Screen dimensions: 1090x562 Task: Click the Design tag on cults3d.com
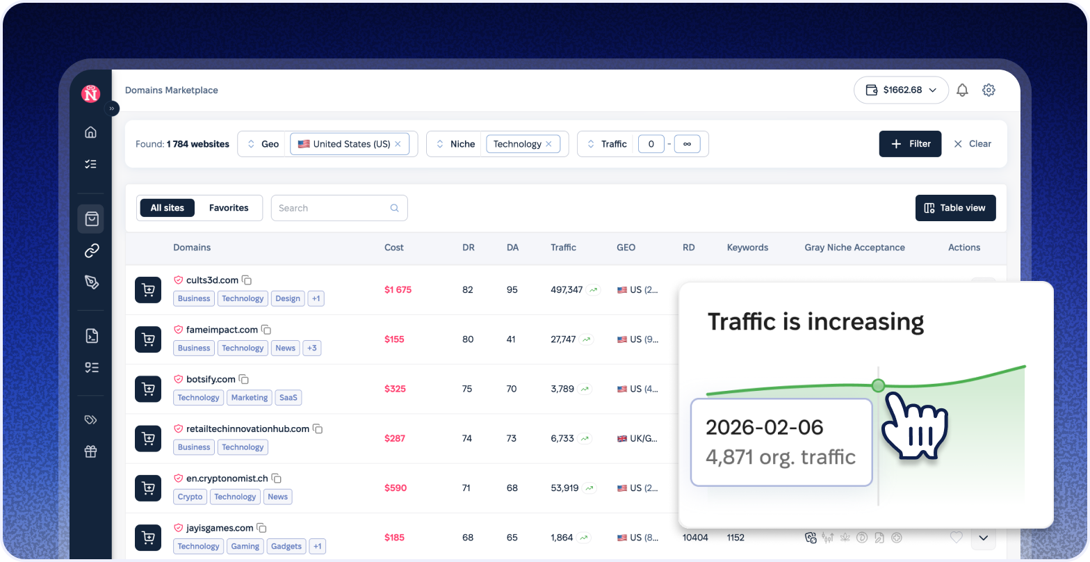pos(288,298)
